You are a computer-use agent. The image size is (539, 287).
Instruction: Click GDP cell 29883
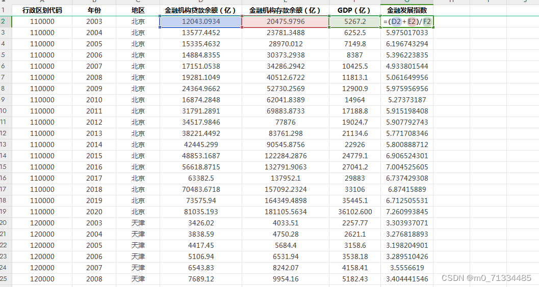[355, 178]
